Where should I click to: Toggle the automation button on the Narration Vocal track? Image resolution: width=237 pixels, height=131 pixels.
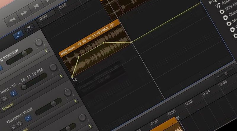[28, 119]
